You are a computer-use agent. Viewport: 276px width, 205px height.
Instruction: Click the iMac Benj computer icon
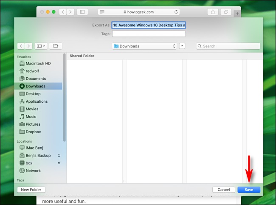22,148
